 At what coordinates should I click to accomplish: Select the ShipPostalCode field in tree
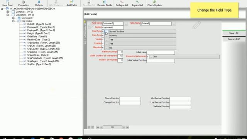[45, 58]
